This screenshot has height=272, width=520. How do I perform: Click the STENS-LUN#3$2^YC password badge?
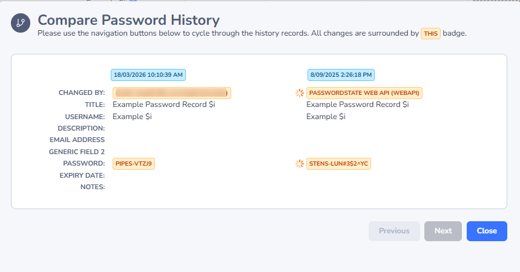tap(339, 164)
